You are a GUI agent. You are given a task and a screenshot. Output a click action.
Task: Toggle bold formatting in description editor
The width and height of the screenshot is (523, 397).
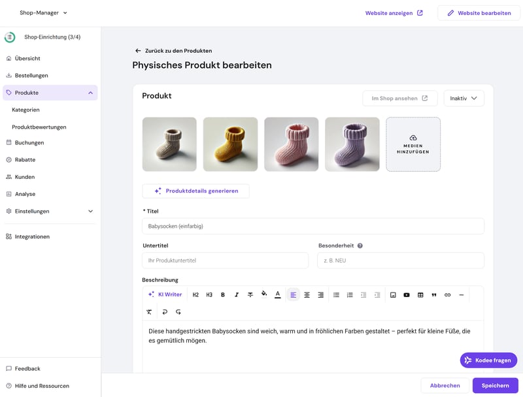click(x=223, y=295)
